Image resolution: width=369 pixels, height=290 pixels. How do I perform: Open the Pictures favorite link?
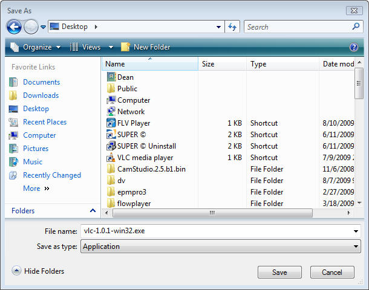36,149
